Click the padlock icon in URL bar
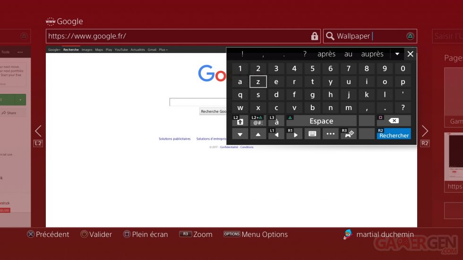 [x=315, y=36]
